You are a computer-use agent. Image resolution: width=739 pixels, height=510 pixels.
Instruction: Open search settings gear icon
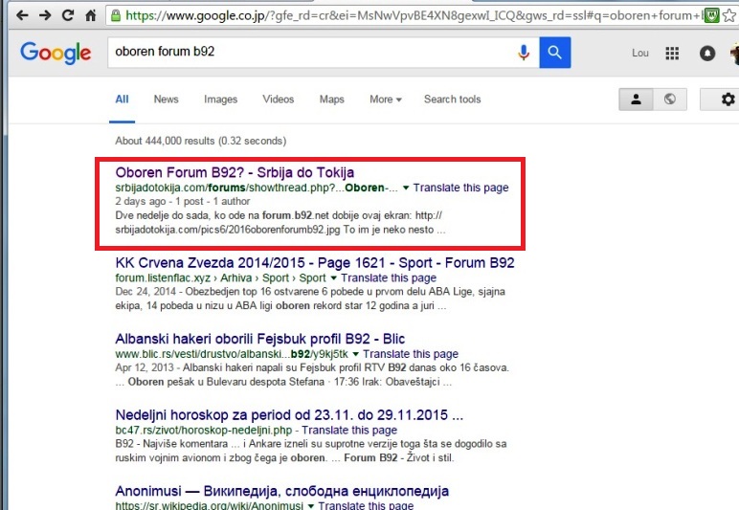point(728,99)
